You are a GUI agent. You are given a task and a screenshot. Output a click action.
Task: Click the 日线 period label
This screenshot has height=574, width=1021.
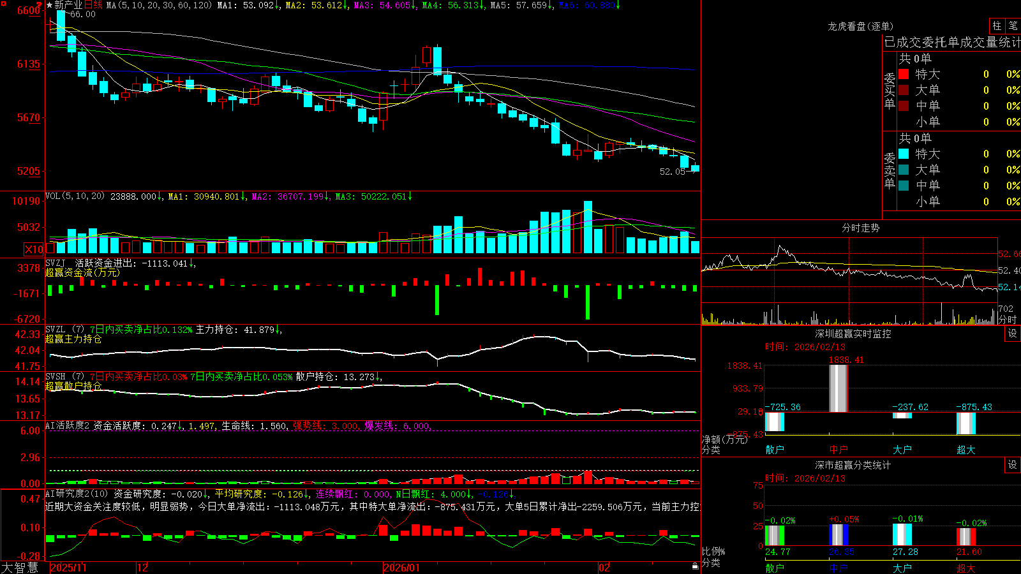(93, 5)
